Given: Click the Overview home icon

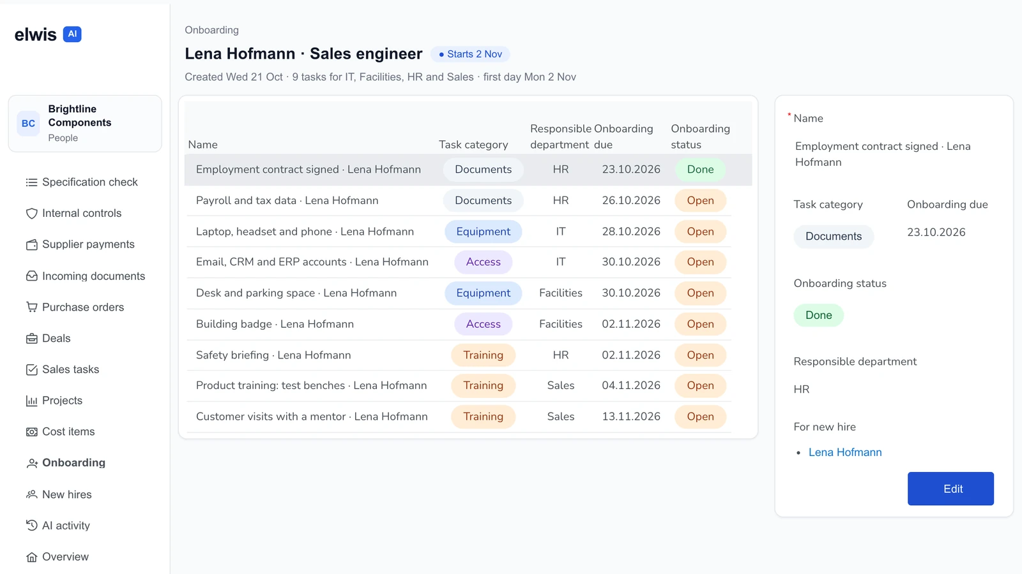Looking at the screenshot, I should click(x=31, y=557).
